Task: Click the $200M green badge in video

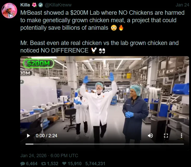Action: pyautogui.click(x=38, y=63)
